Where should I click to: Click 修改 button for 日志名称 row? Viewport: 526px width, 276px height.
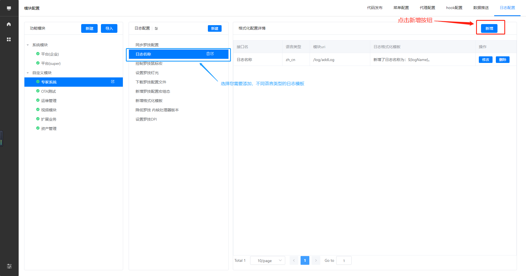point(485,60)
